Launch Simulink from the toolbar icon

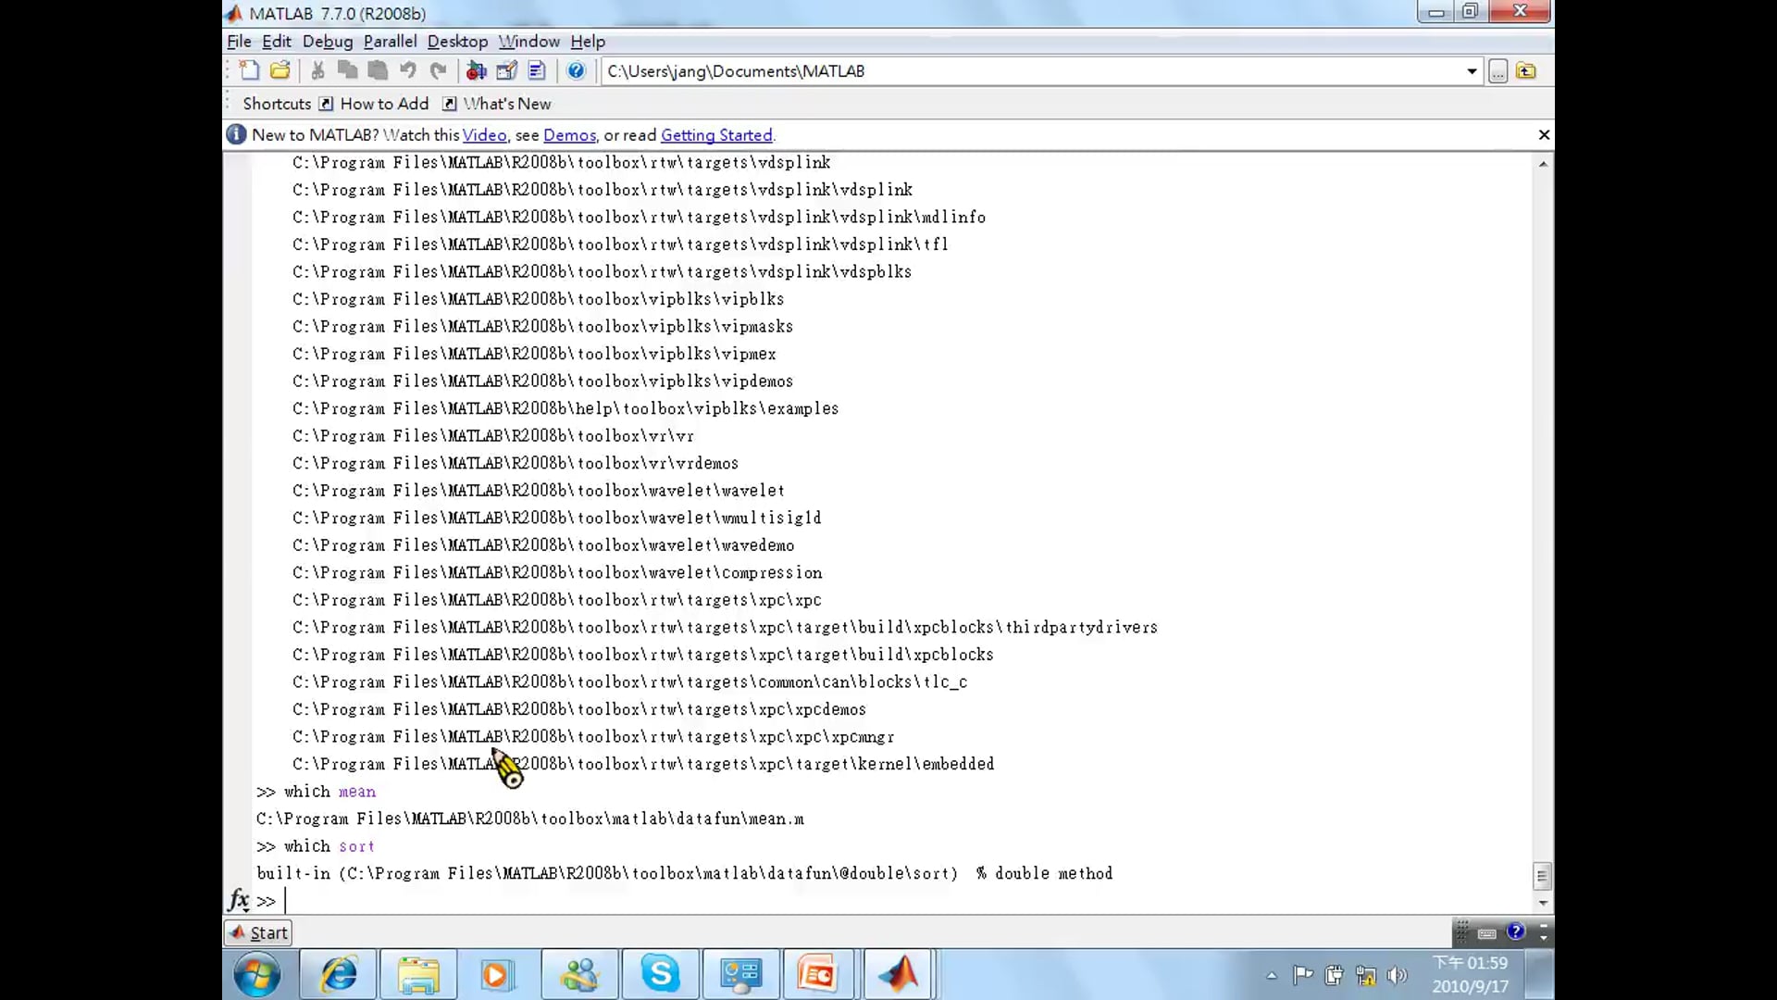pyautogui.click(x=476, y=70)
